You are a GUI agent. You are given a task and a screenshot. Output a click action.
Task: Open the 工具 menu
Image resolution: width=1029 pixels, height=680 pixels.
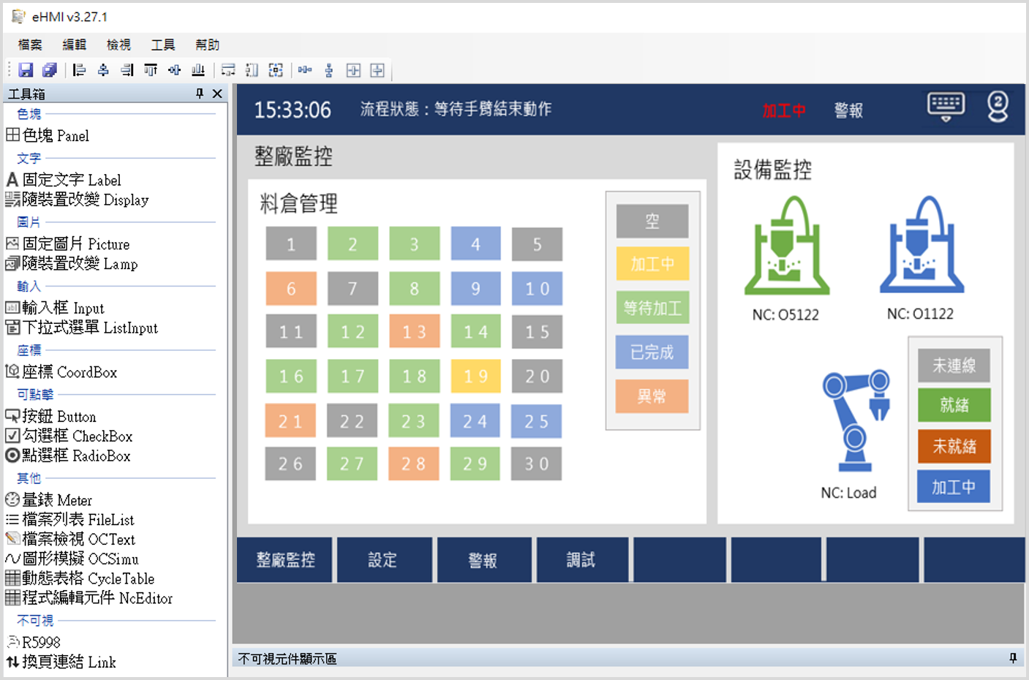162,45
